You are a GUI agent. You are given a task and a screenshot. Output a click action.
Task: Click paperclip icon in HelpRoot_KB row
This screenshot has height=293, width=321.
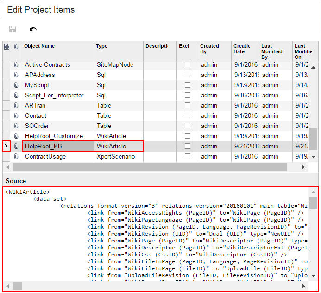(16, 146)
